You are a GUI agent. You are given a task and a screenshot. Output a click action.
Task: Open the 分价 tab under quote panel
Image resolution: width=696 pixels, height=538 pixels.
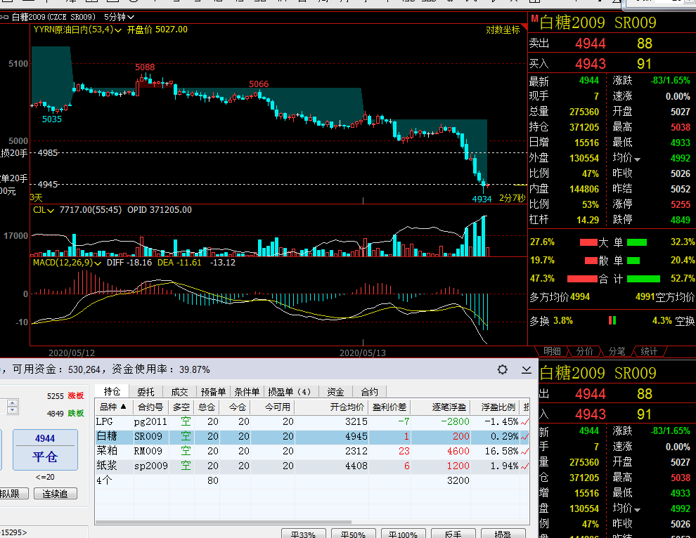[584, 351]
